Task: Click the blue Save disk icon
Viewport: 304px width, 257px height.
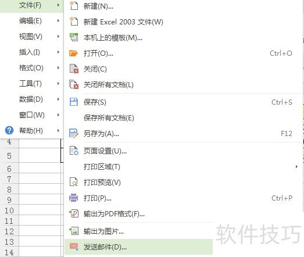Action: pyautogui.click(x=74, y=102)
